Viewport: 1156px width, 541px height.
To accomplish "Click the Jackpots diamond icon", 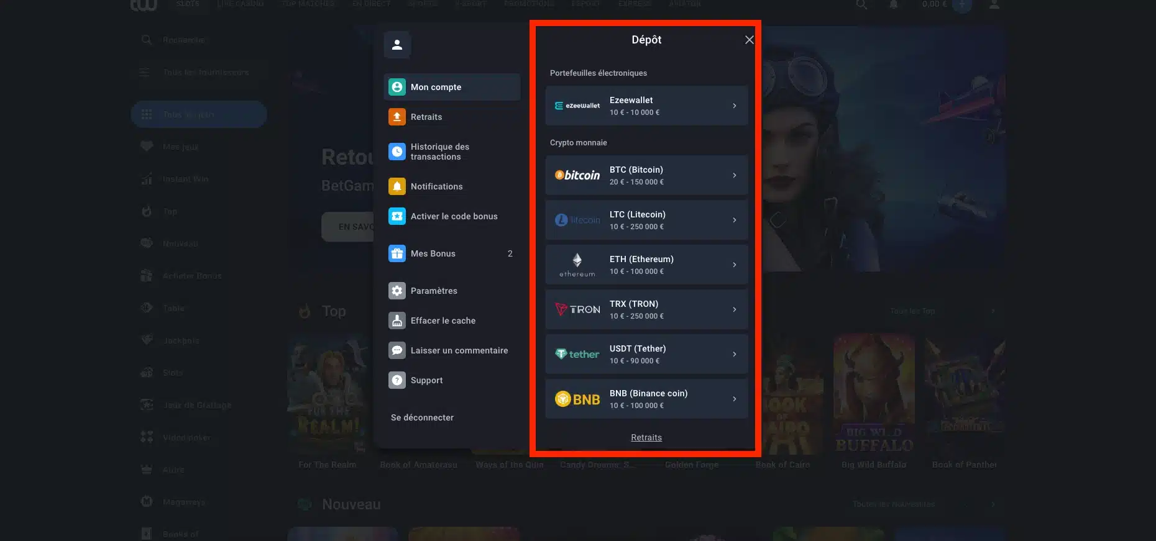I will pos(147,340).
